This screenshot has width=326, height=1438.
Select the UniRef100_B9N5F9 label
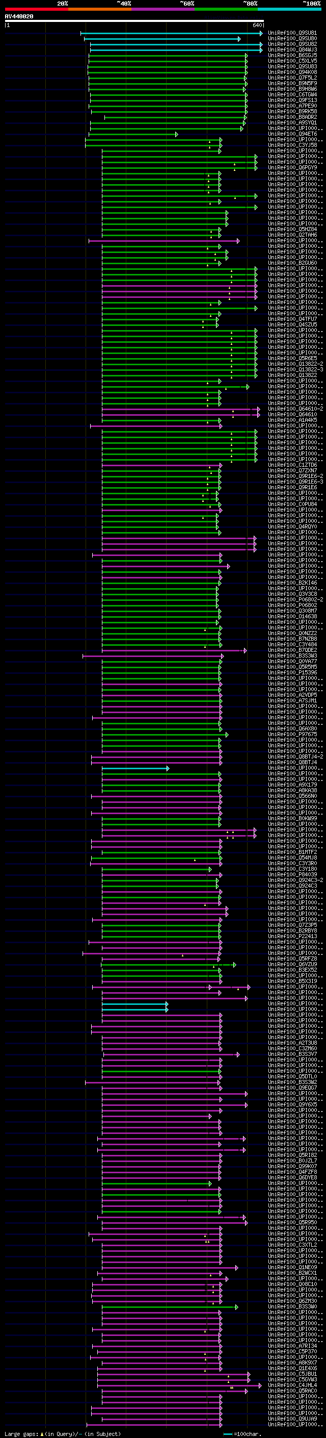tap(292, 83)
